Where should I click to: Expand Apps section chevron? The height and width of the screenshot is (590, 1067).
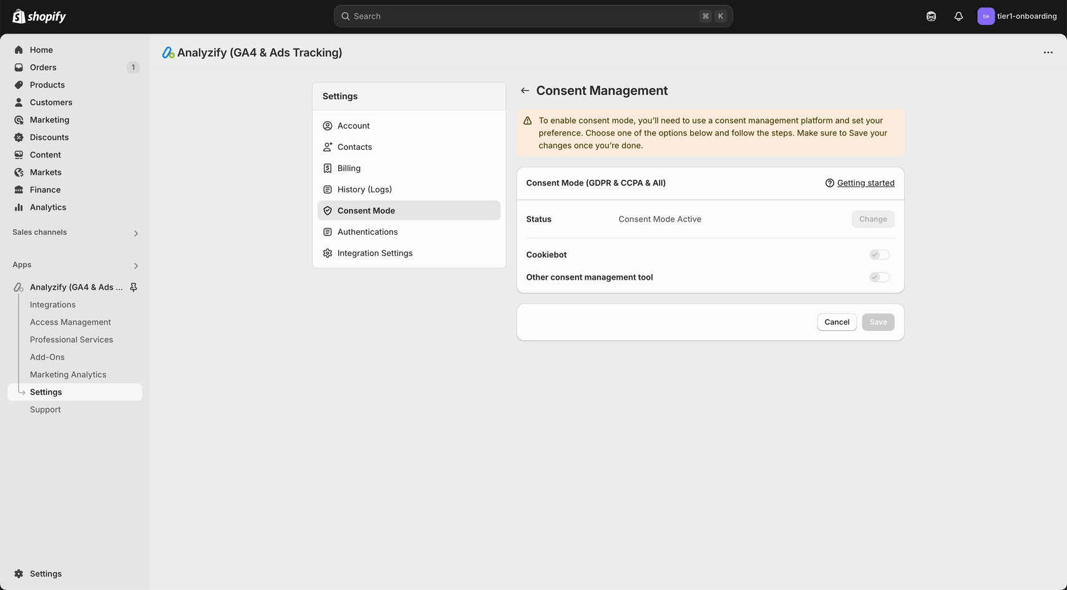[136, 266]
